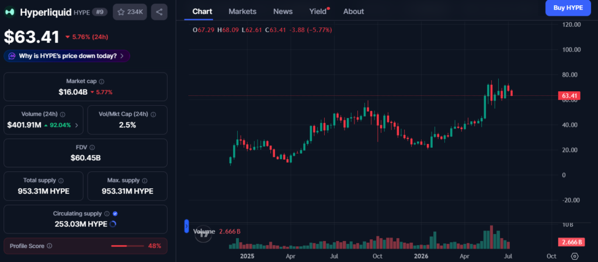Click the TradingView logo on chart
Screen dimensions: 598x262
203,234
